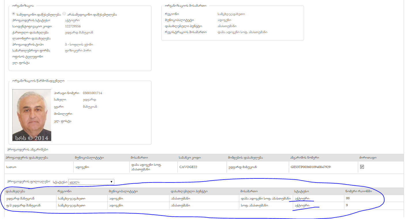Screen dimensions: 410x219
Task: Toggle the 'ძირითადი' checkbox in accounts table
Action: (362, 167)
